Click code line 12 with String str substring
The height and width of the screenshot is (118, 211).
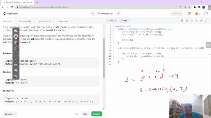coord(145,56)
